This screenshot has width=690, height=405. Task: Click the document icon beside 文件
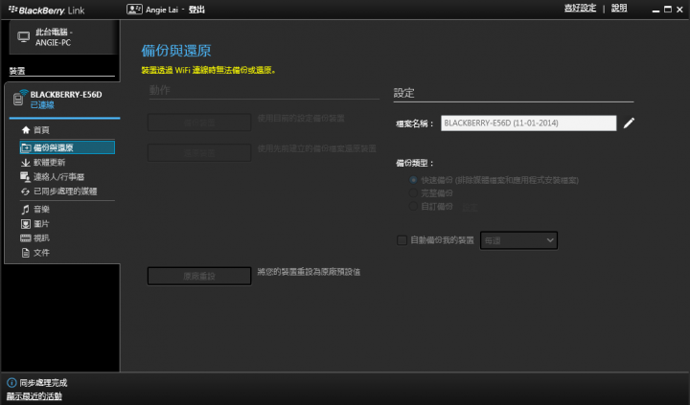pos(26,253)
